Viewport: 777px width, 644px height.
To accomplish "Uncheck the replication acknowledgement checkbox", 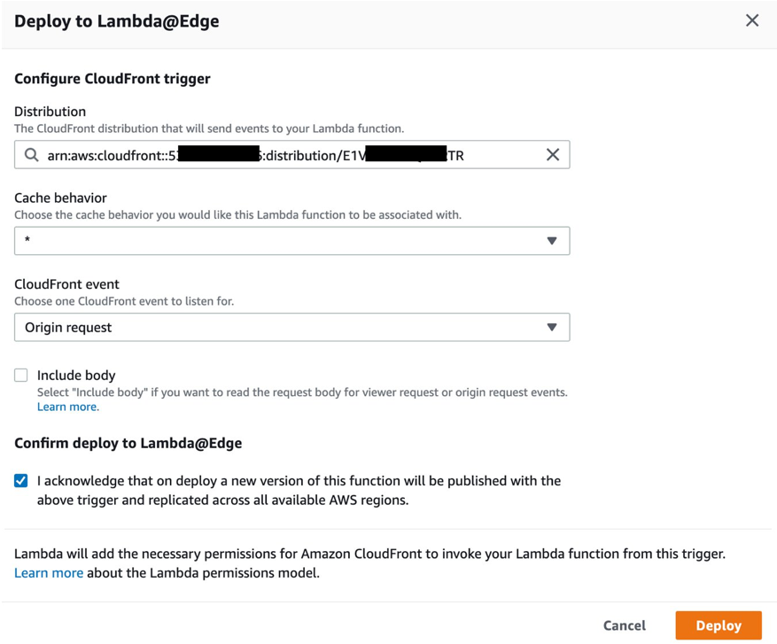I will [x=20, y=480].
